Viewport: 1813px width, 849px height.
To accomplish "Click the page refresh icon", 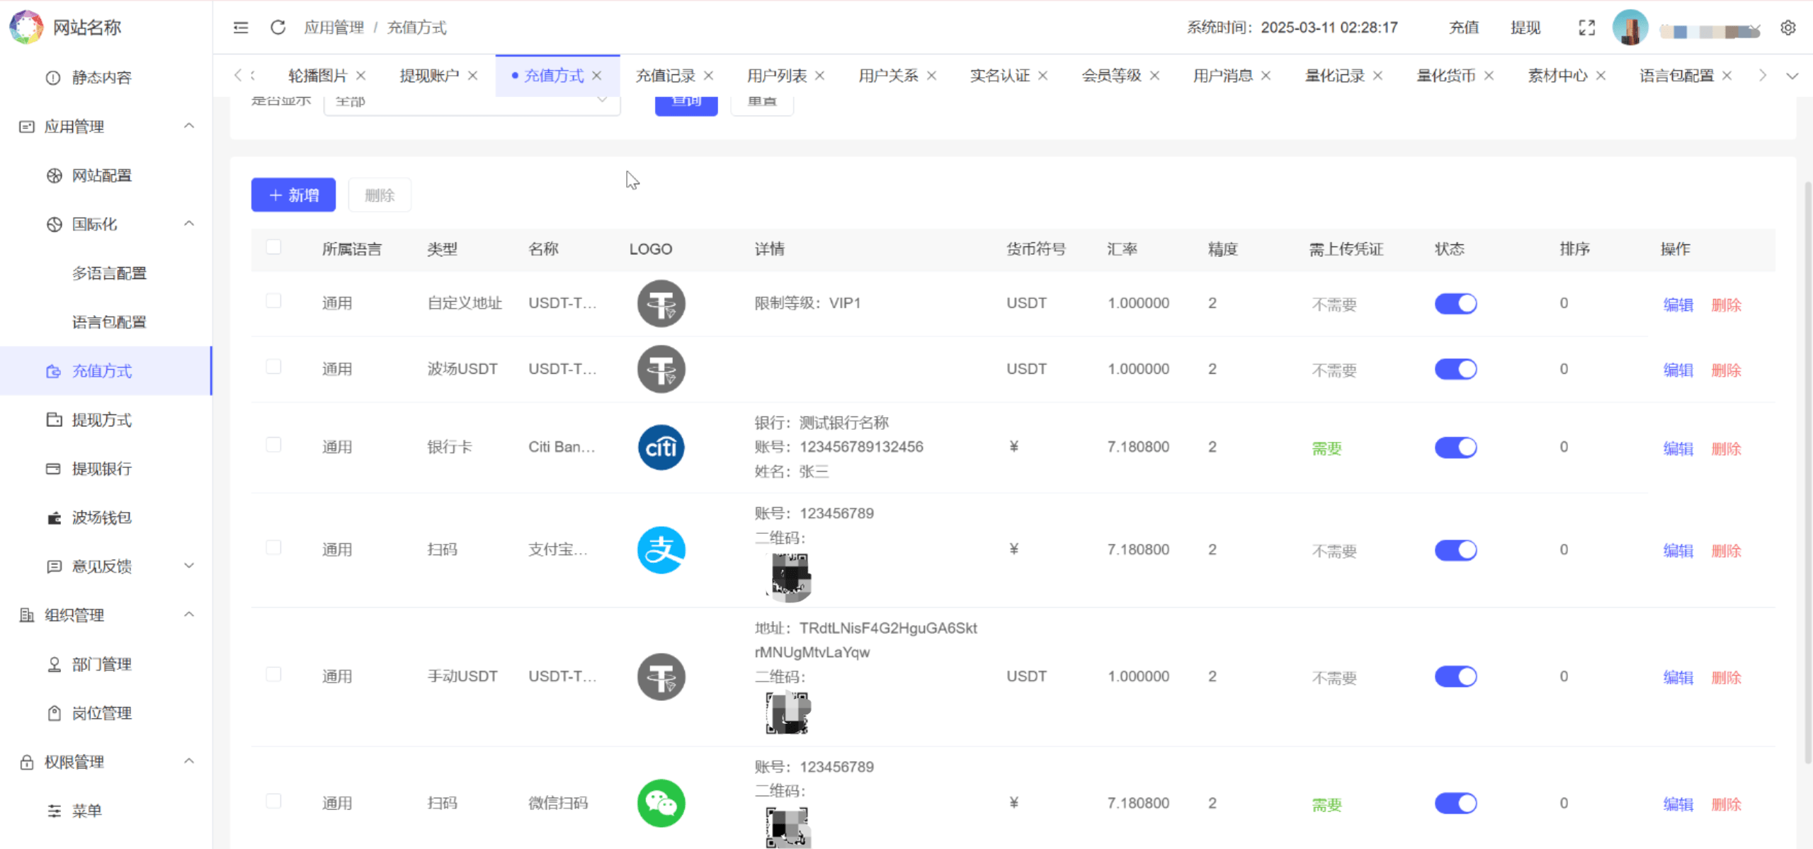I will click(x=278, y=28).
